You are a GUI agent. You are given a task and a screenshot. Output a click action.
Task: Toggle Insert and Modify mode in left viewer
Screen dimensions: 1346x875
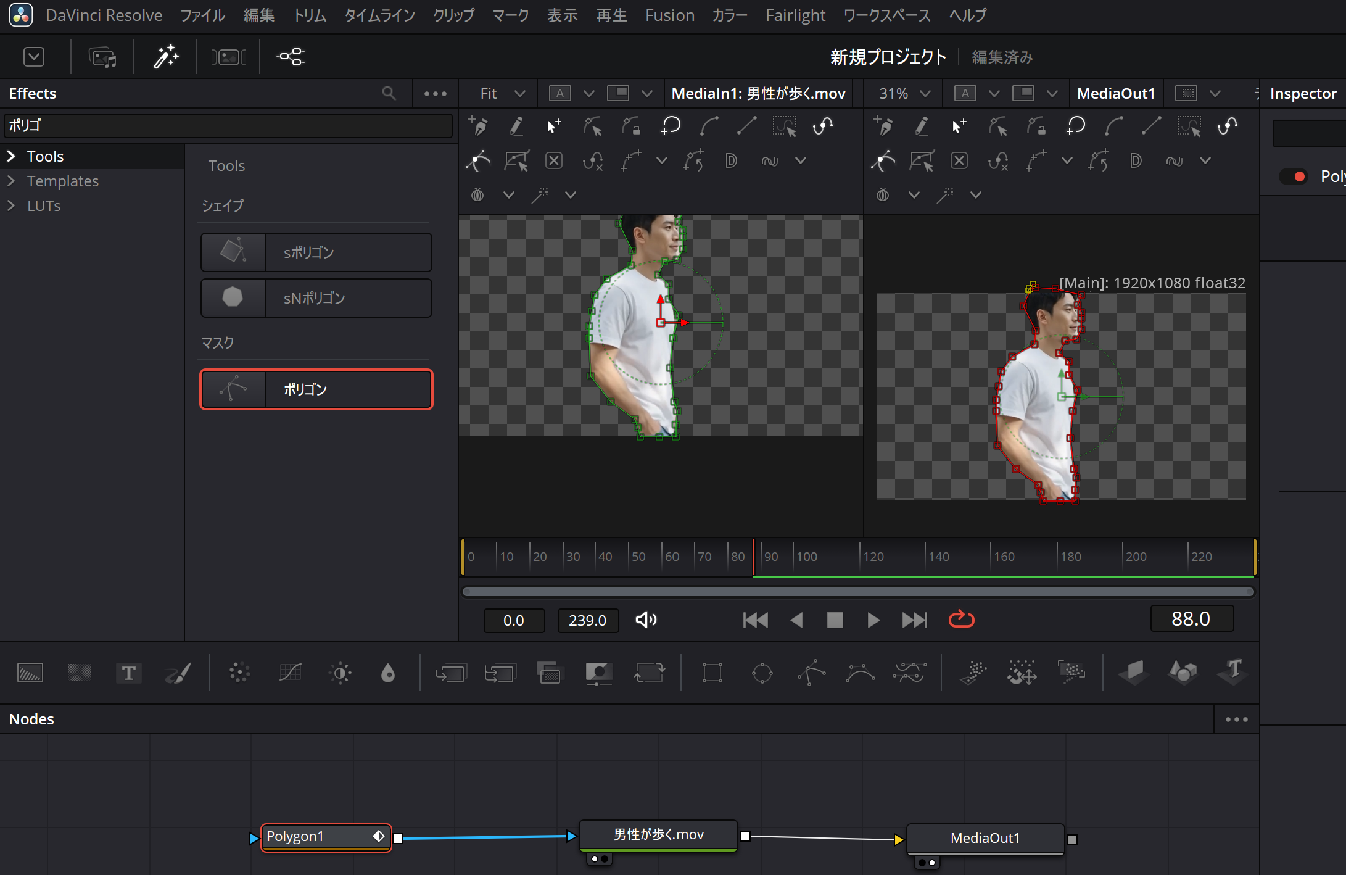pos(554,126)
